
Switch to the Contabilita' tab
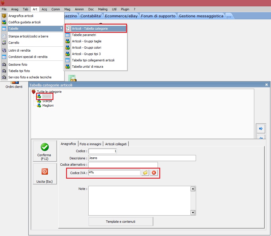(91, 16)
